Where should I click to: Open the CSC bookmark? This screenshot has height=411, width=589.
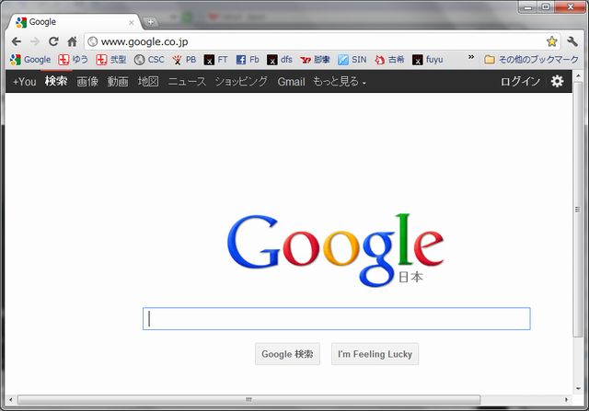tap(149, 59)
